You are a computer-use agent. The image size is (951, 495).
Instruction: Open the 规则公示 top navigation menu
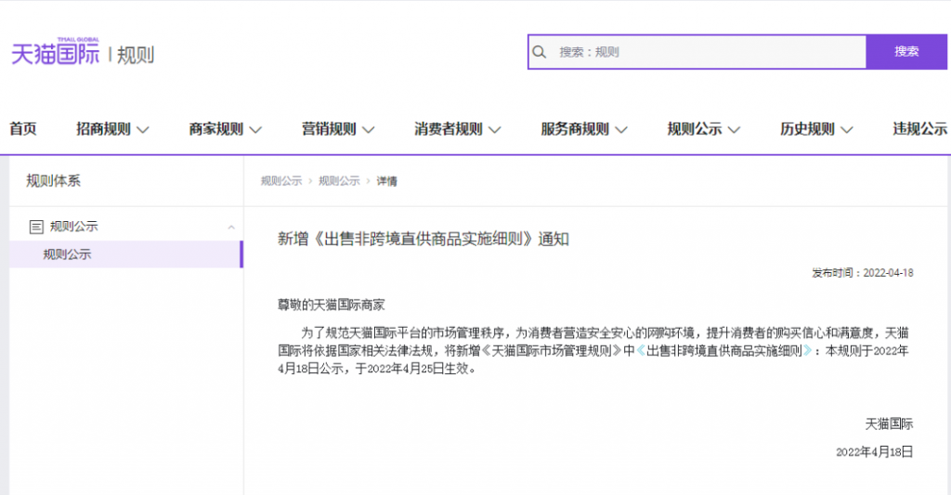coord(695,129)
